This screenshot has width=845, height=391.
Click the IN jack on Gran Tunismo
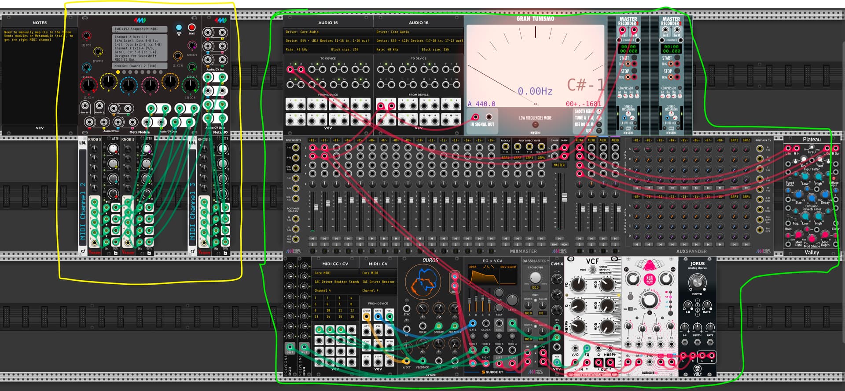tap(476, 117)
